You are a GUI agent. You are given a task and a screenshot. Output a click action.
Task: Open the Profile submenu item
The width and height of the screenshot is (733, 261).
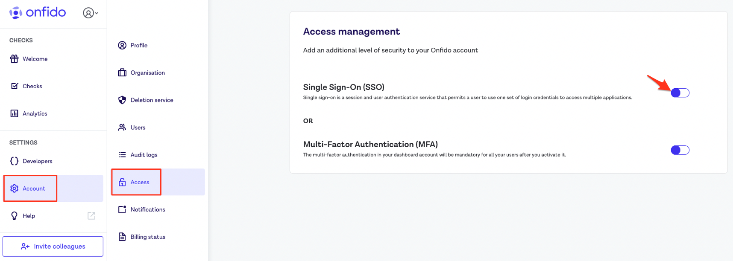pyautogui.click(x=158, y=45)
